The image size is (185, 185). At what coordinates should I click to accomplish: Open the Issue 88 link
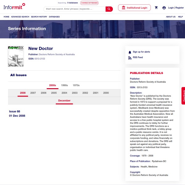14,111
